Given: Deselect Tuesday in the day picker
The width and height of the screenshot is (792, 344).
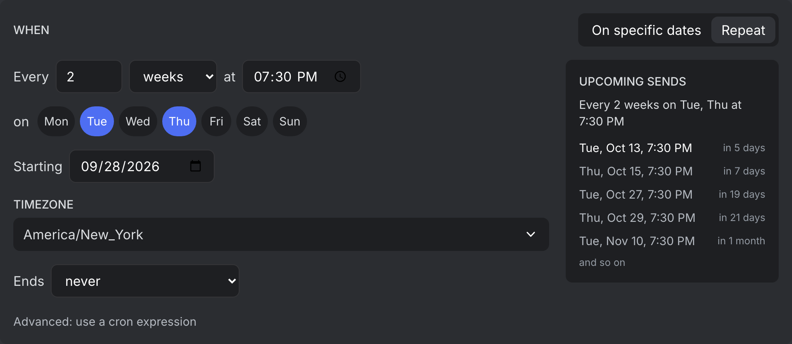Looking at the screenshot, I should (97, 121).
